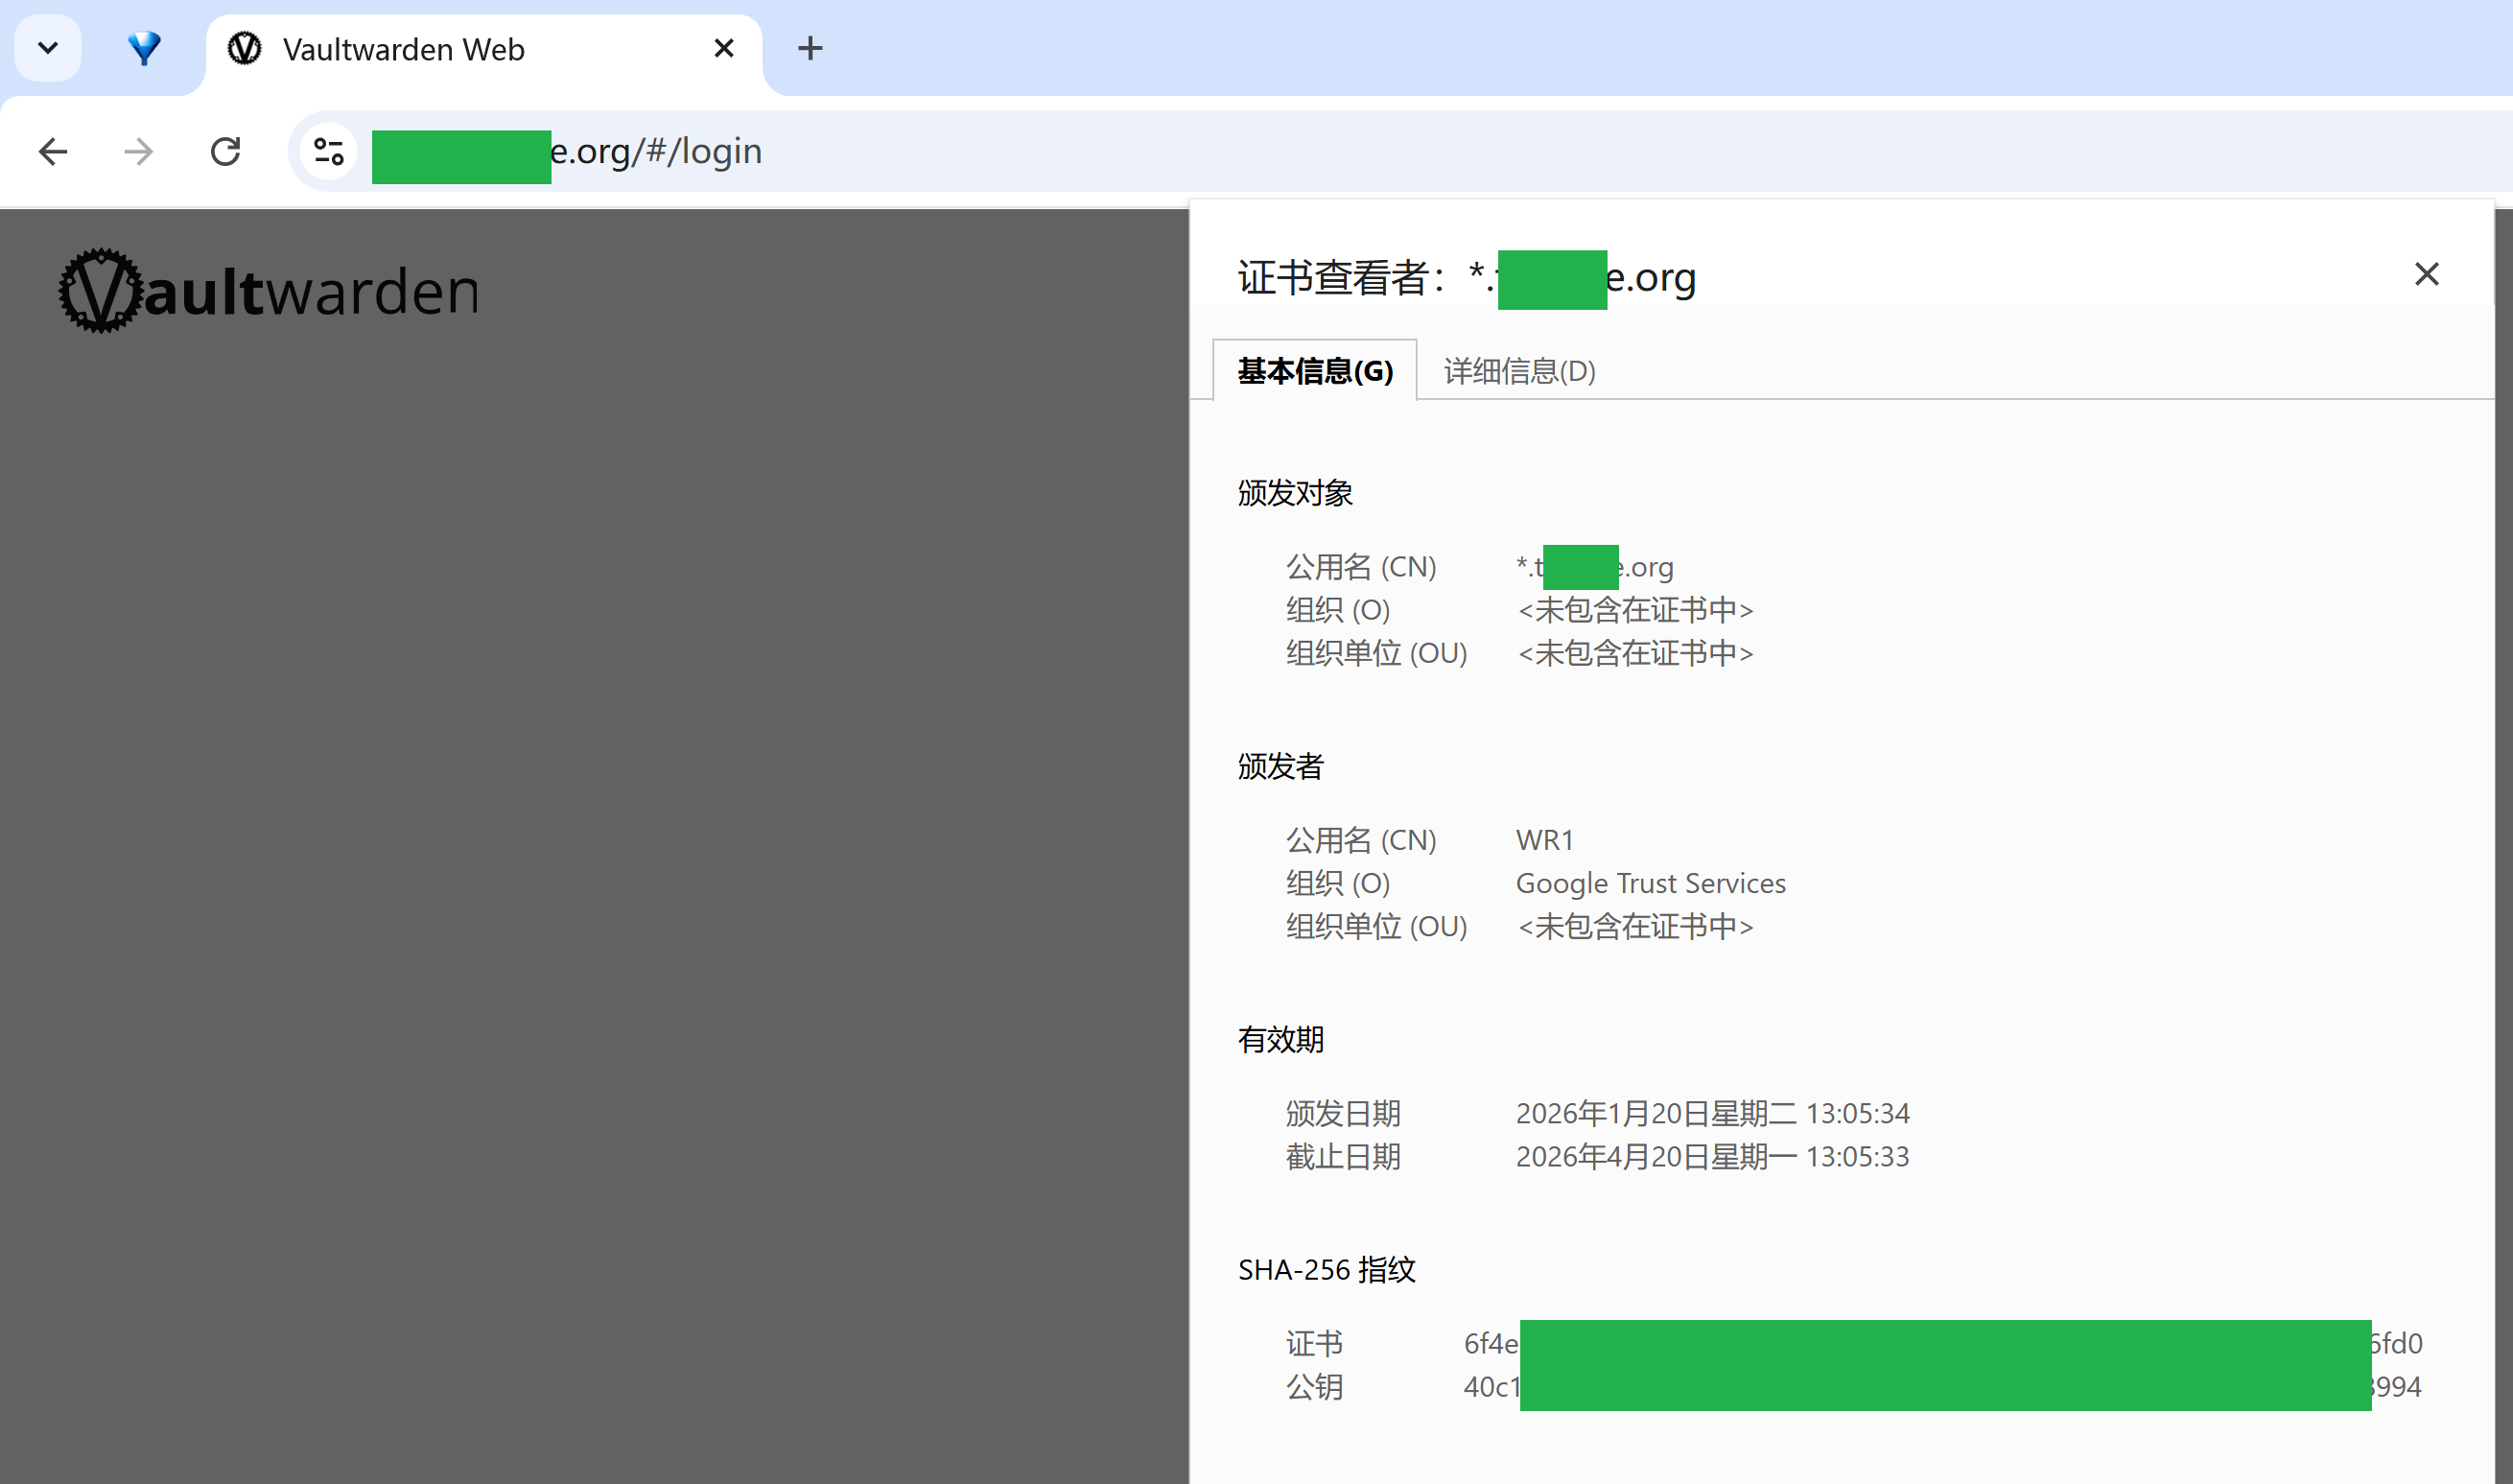Click the address bar URL field
This screenshot has width=2513, height=1484.
pos(1399,152)
